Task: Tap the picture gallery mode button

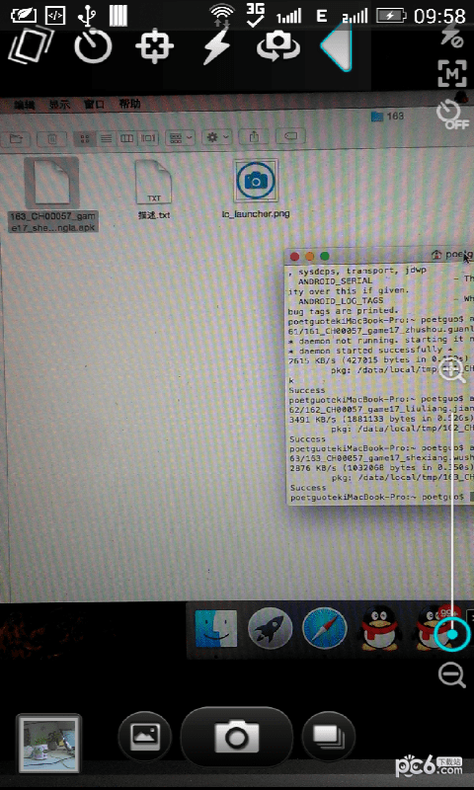Action: (x=145, y=736)
